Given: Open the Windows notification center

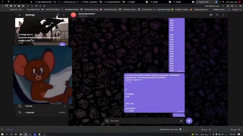Looking at the screenshot, I should [x=239, y=134].
